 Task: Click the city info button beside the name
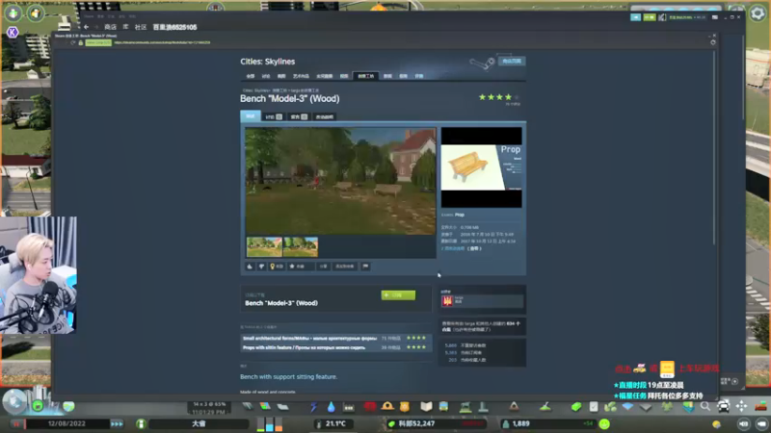(x=141, y=423)
